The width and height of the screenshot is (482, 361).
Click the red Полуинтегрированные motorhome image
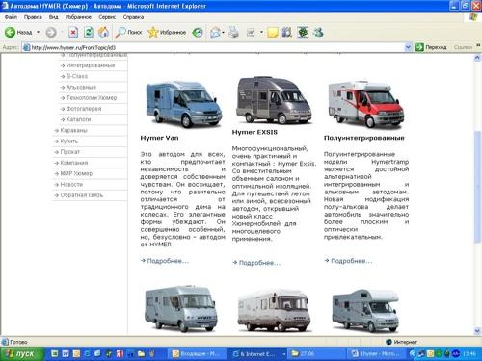coord(365,105)
